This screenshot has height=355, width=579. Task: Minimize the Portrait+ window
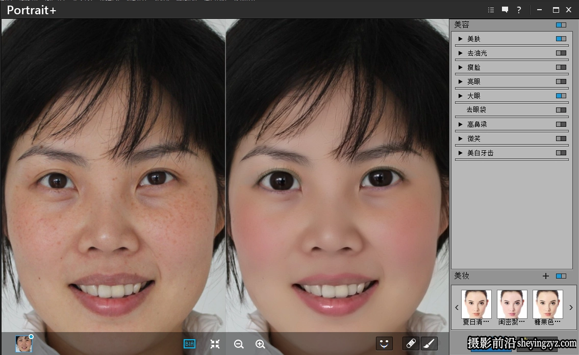(x=540, y=10)
